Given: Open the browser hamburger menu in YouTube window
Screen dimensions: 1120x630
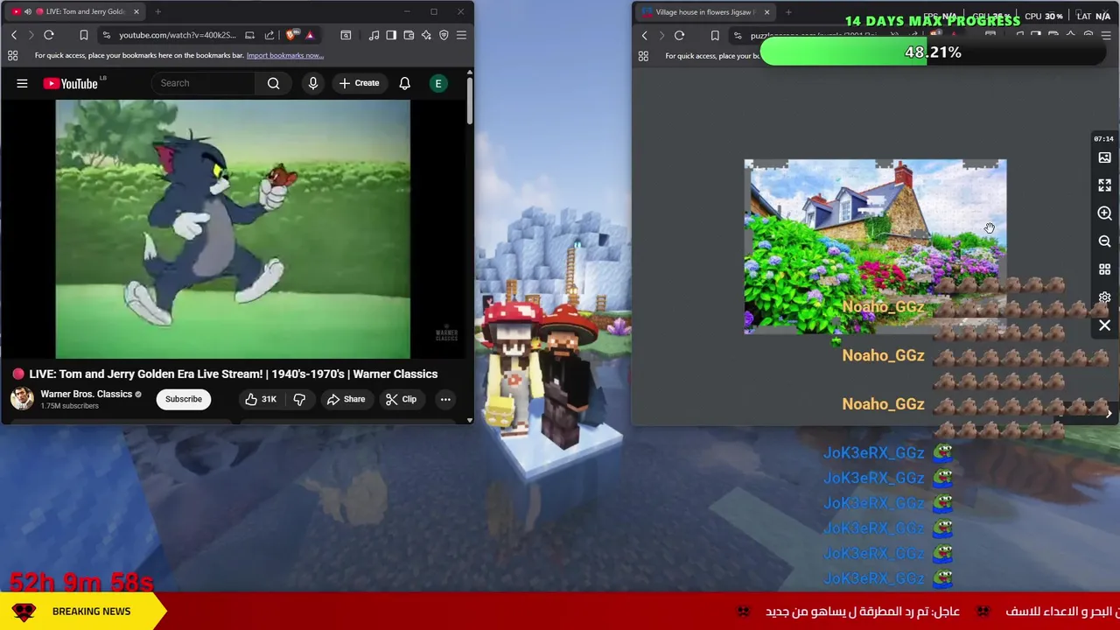Looking at the screenshot, I should (x=461, y=35).
